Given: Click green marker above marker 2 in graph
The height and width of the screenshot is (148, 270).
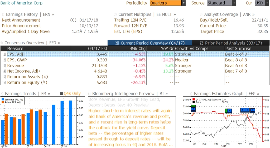Looking at the screenshot, I should pyautogui.click(x=193, y=106).
